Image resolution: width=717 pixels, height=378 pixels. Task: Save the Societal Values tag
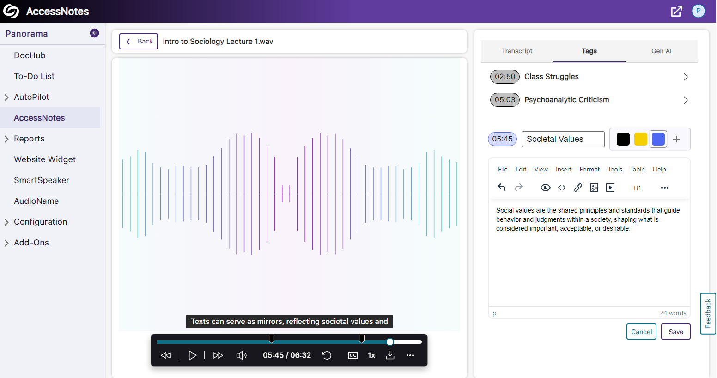675,331
